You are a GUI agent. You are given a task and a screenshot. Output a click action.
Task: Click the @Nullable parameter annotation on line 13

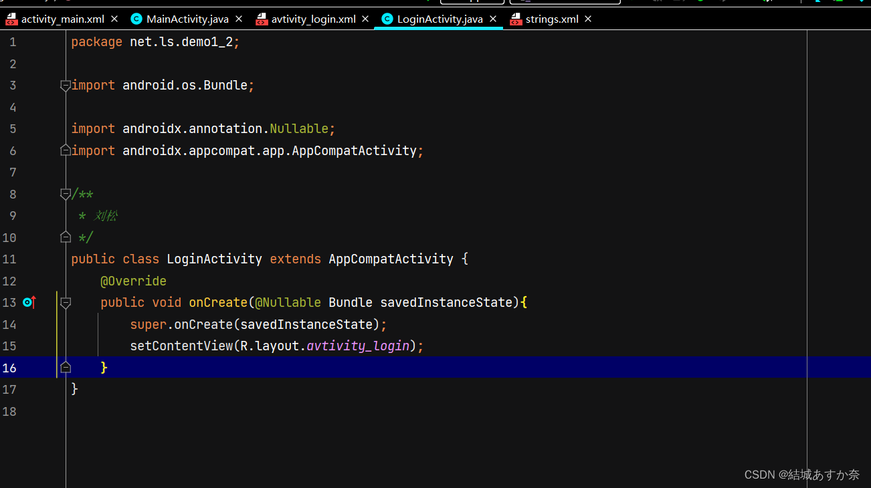pos(288,302)
